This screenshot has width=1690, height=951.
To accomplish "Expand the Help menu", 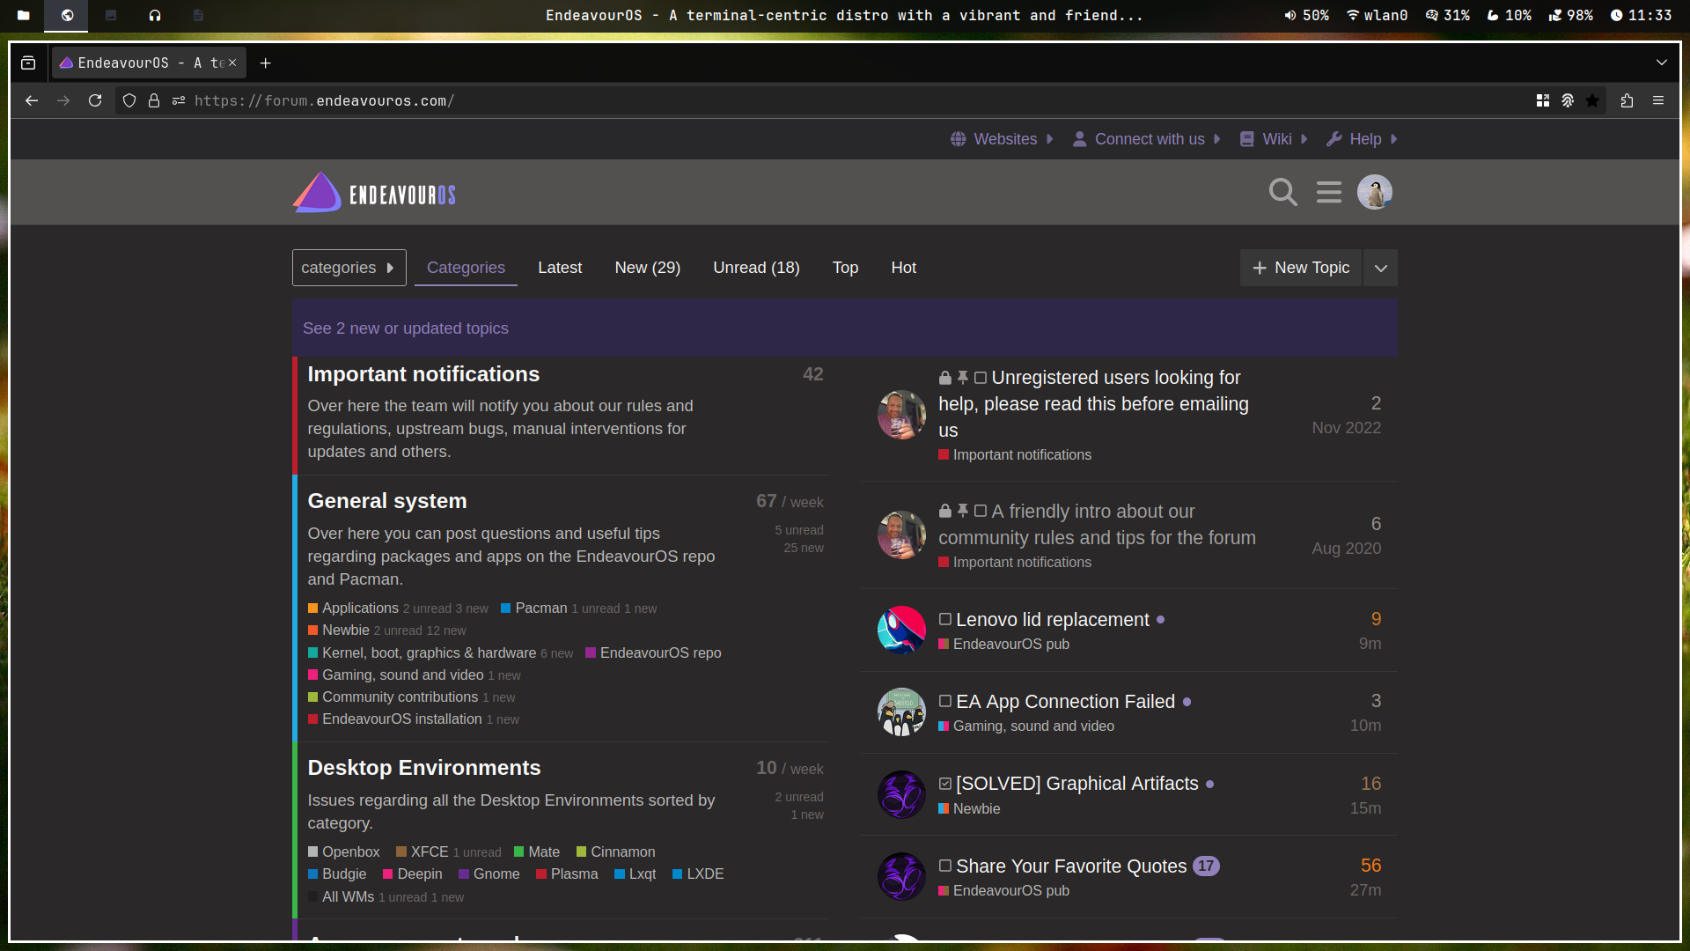I will (1362, 139).
